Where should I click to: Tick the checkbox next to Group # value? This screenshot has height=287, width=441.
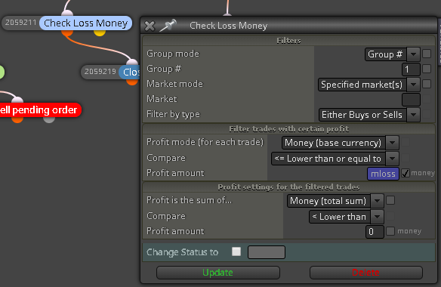coord(427,69)
